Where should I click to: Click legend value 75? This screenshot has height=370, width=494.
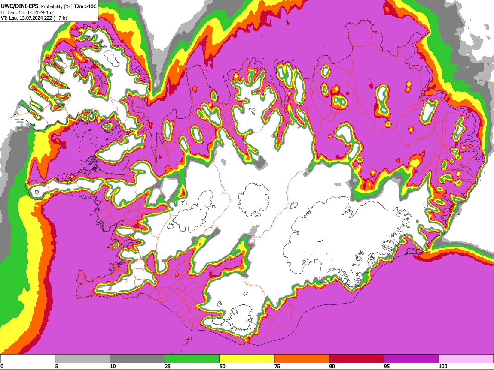pyautogui.click(x=277, y=366)
